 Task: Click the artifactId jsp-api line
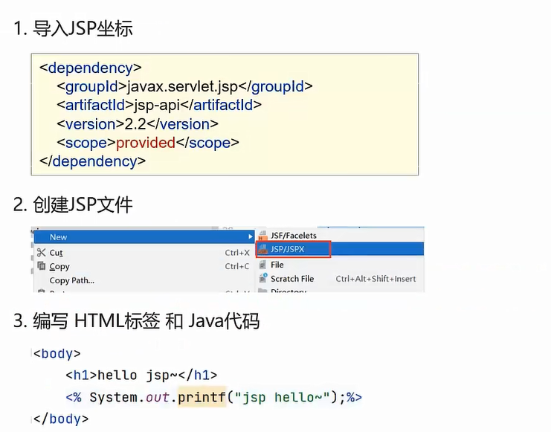click(x=159, y=105)
